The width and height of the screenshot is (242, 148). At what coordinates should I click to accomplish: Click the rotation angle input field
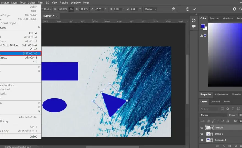point(99,9)
